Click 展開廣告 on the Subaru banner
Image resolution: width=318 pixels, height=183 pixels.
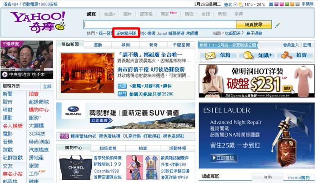point(183,125)
